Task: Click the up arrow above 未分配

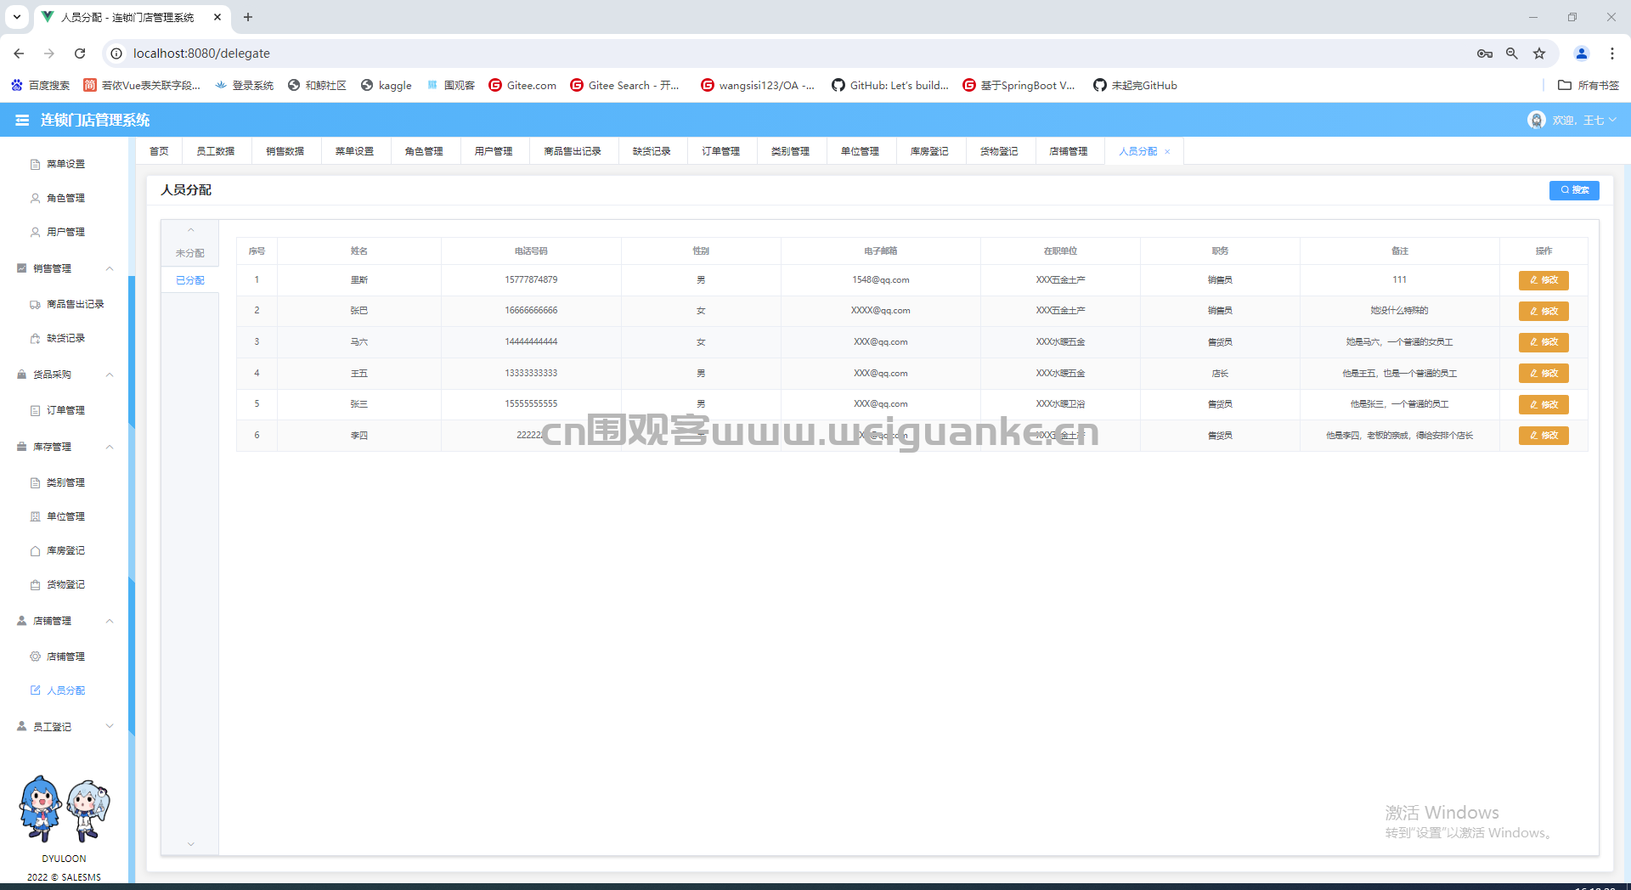Action: click(x=191, y=230)
